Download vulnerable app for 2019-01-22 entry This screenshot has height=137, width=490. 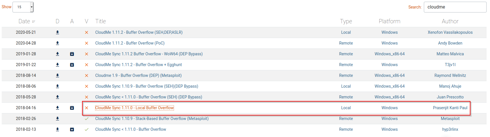point(72,65)
